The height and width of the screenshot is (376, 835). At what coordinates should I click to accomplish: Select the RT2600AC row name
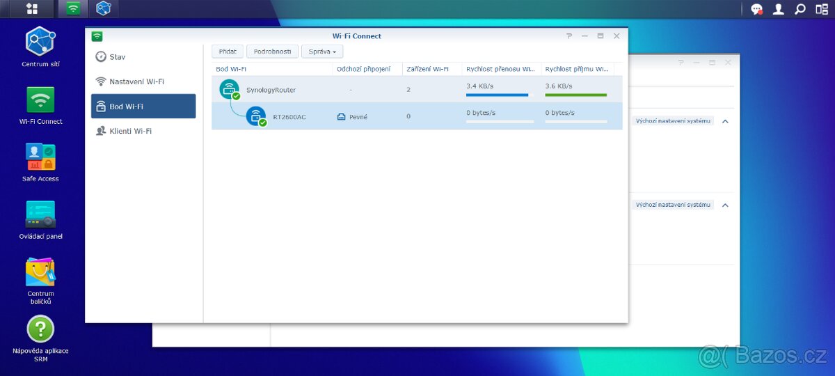point(289,117)
